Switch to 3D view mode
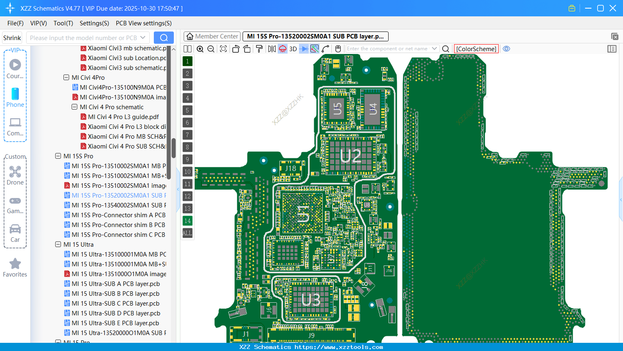The height and width of the screenshot is (351, 623). [x=292, y=49]
